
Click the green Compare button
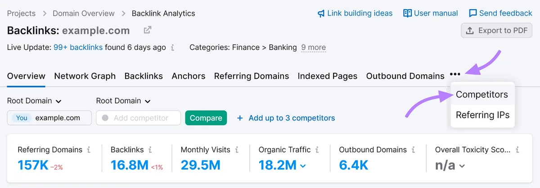point(206,118)
